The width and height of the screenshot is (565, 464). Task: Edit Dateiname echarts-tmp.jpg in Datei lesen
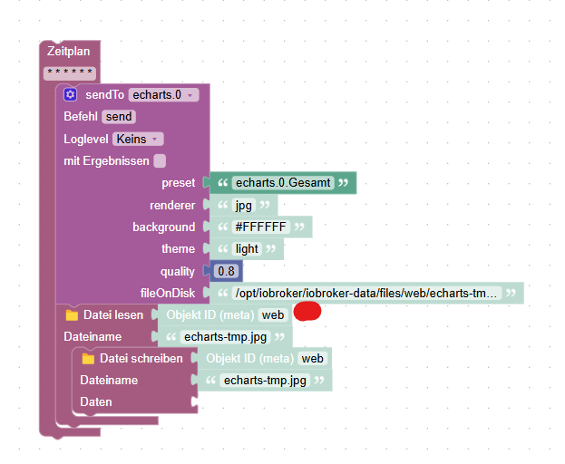click(x=225, y=337)
